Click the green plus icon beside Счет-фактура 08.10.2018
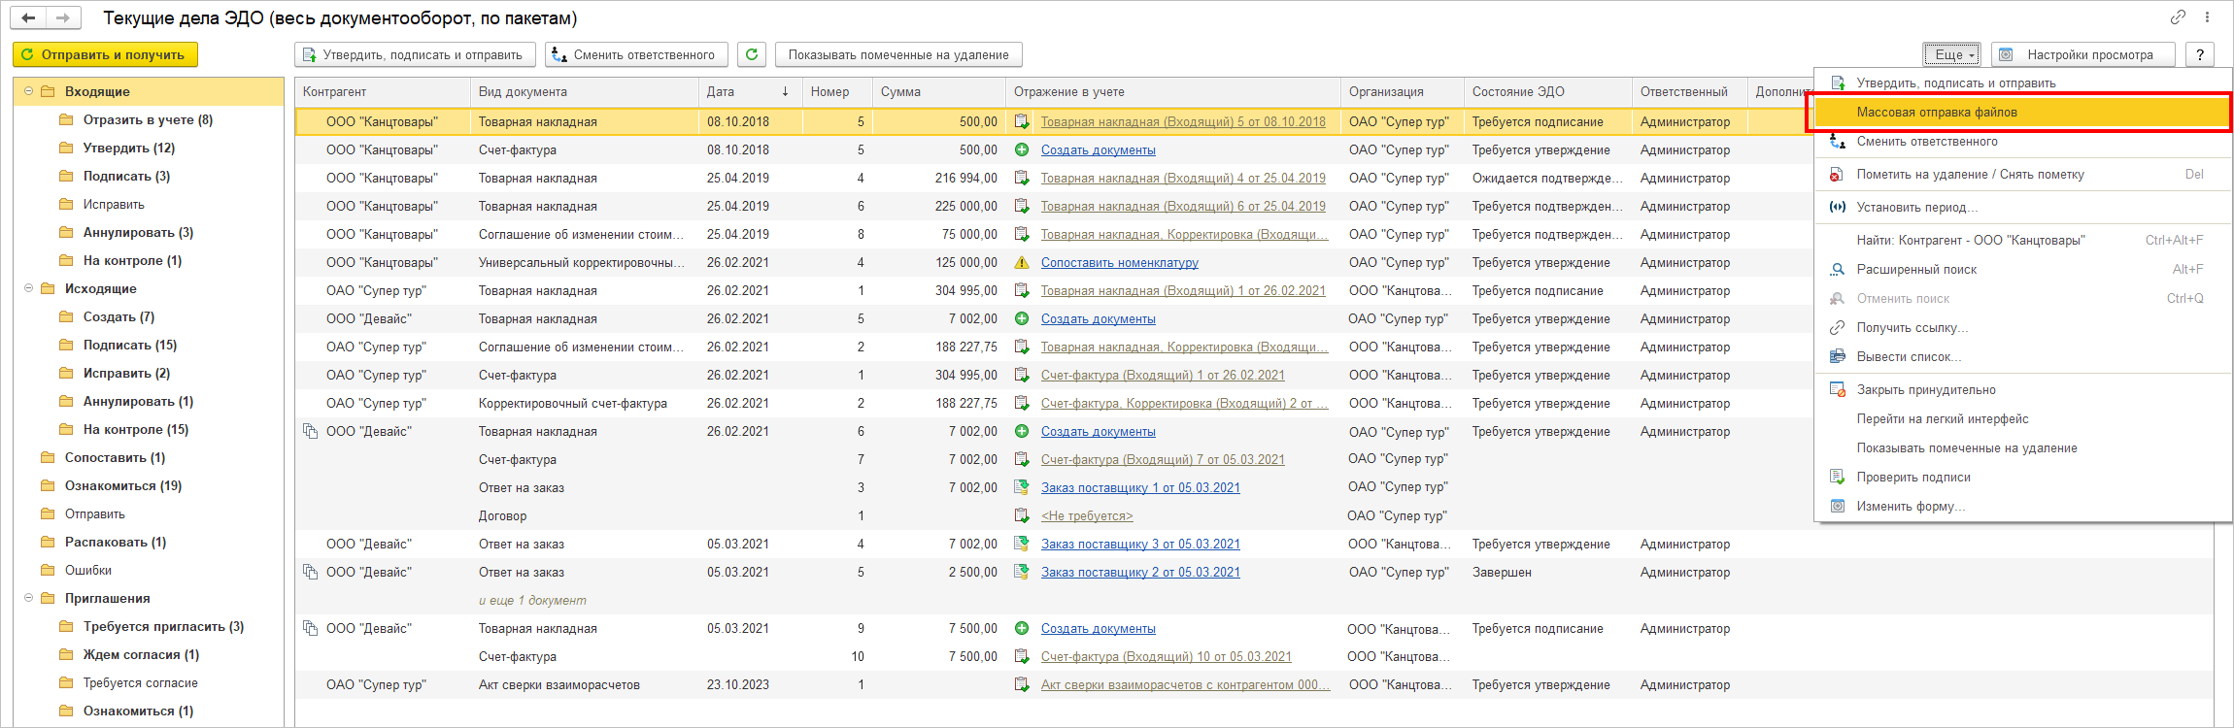Image resolution: width=2234 pixels, height=728 pixels. (1022, 150)
